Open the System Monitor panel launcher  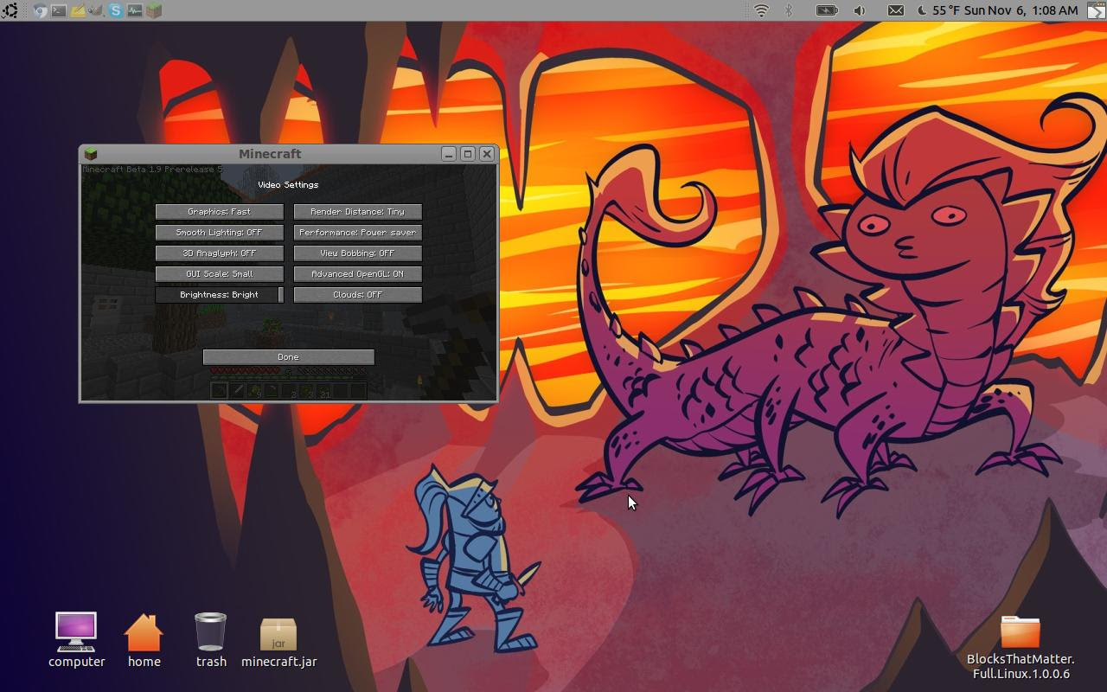coord(135,10)
